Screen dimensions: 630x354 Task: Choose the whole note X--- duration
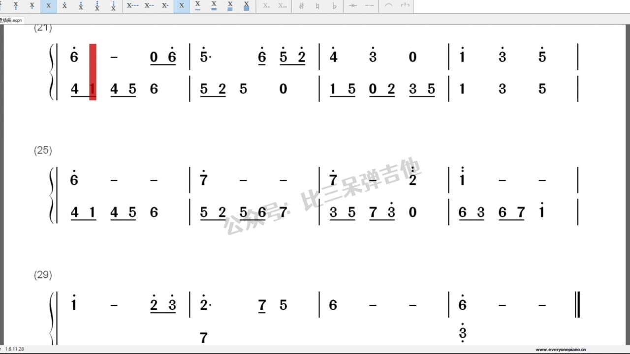coord(133,6)
